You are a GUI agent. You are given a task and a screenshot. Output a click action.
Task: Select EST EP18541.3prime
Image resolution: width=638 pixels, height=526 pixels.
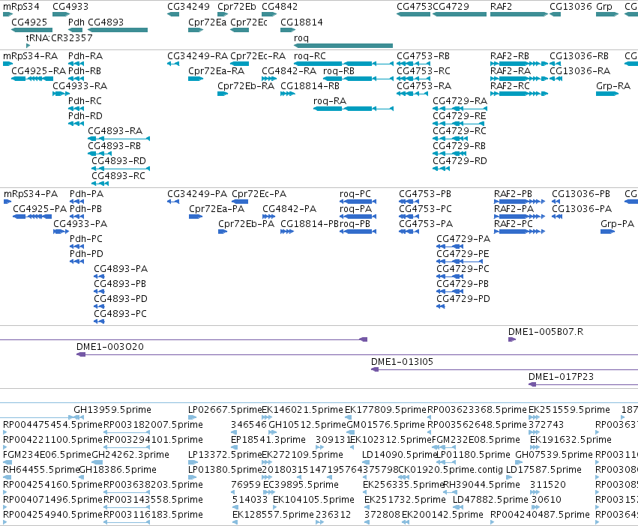pos(268,439)
